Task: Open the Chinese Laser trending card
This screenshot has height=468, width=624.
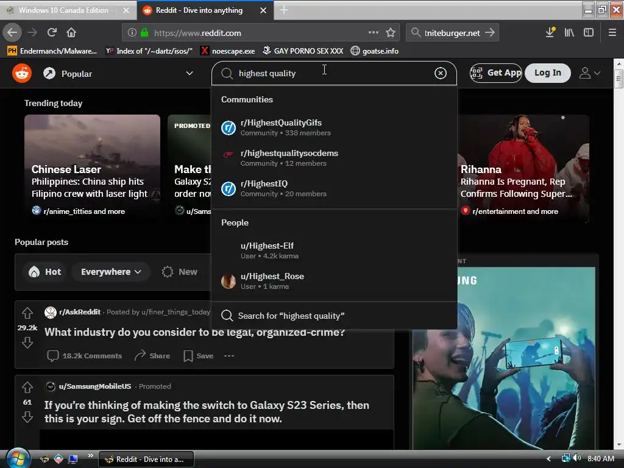Action: coord(93,168)
